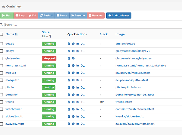This screenshot has height=135, width=182.
Task: Open stats chart icon for dozzle
Action: click(78, 44)
